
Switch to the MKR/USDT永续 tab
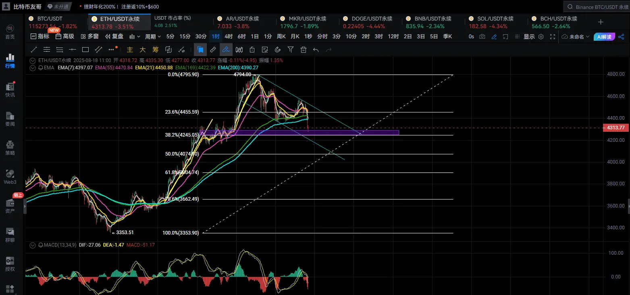tap(309, 22)
